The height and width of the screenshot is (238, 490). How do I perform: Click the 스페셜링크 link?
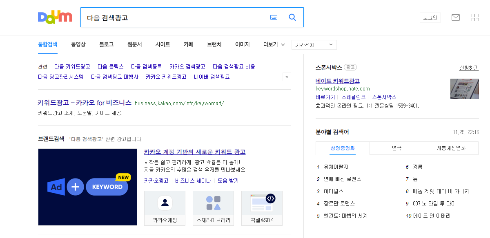coord(354,97)
